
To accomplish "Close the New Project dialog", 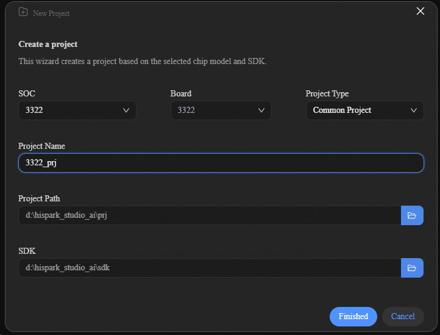I will tap(420, 11).
